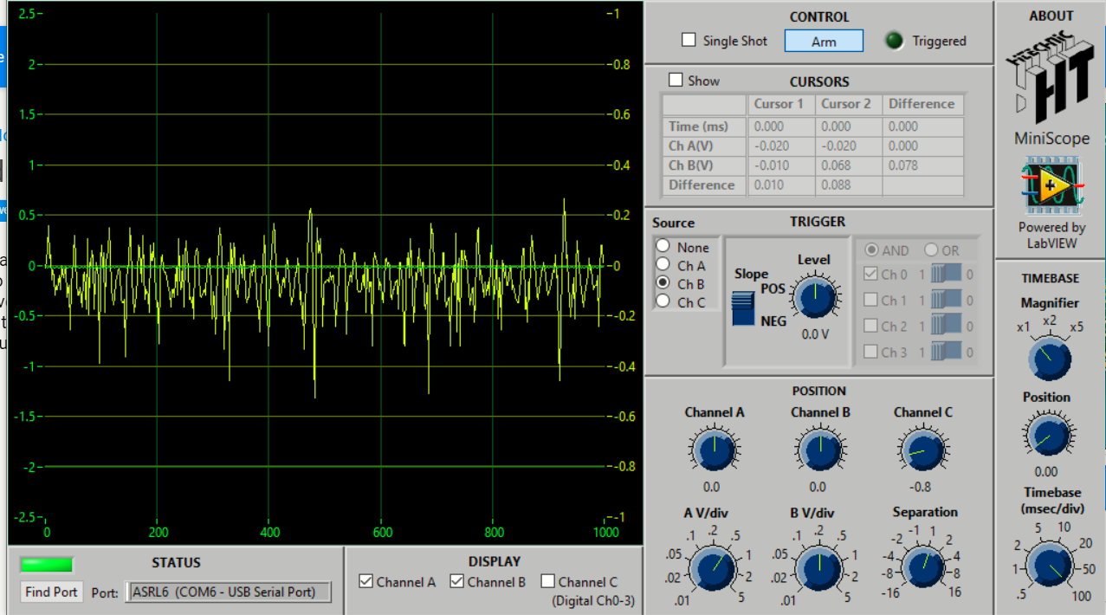Select Ch A as trigger source
The image size is (1106, 615).
coord(663,265)
